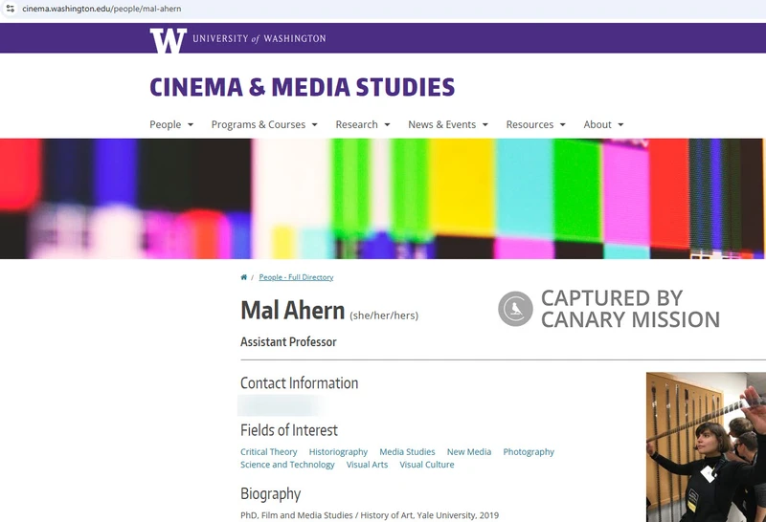Select the browser URL address field
The width and height of the screenshot is (766, 522).
click(101, 9)
